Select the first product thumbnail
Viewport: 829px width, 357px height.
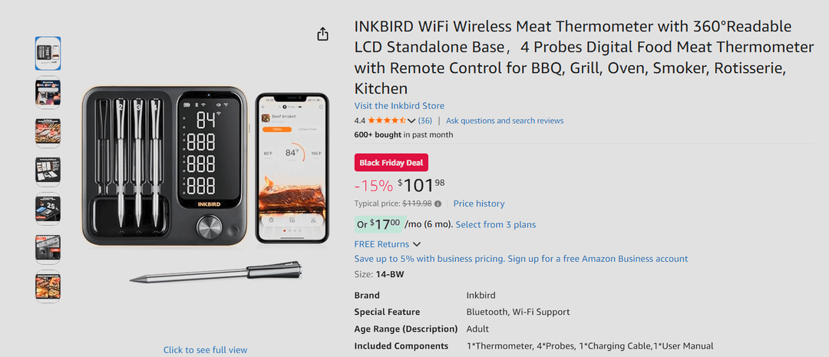tap(48, 54)
